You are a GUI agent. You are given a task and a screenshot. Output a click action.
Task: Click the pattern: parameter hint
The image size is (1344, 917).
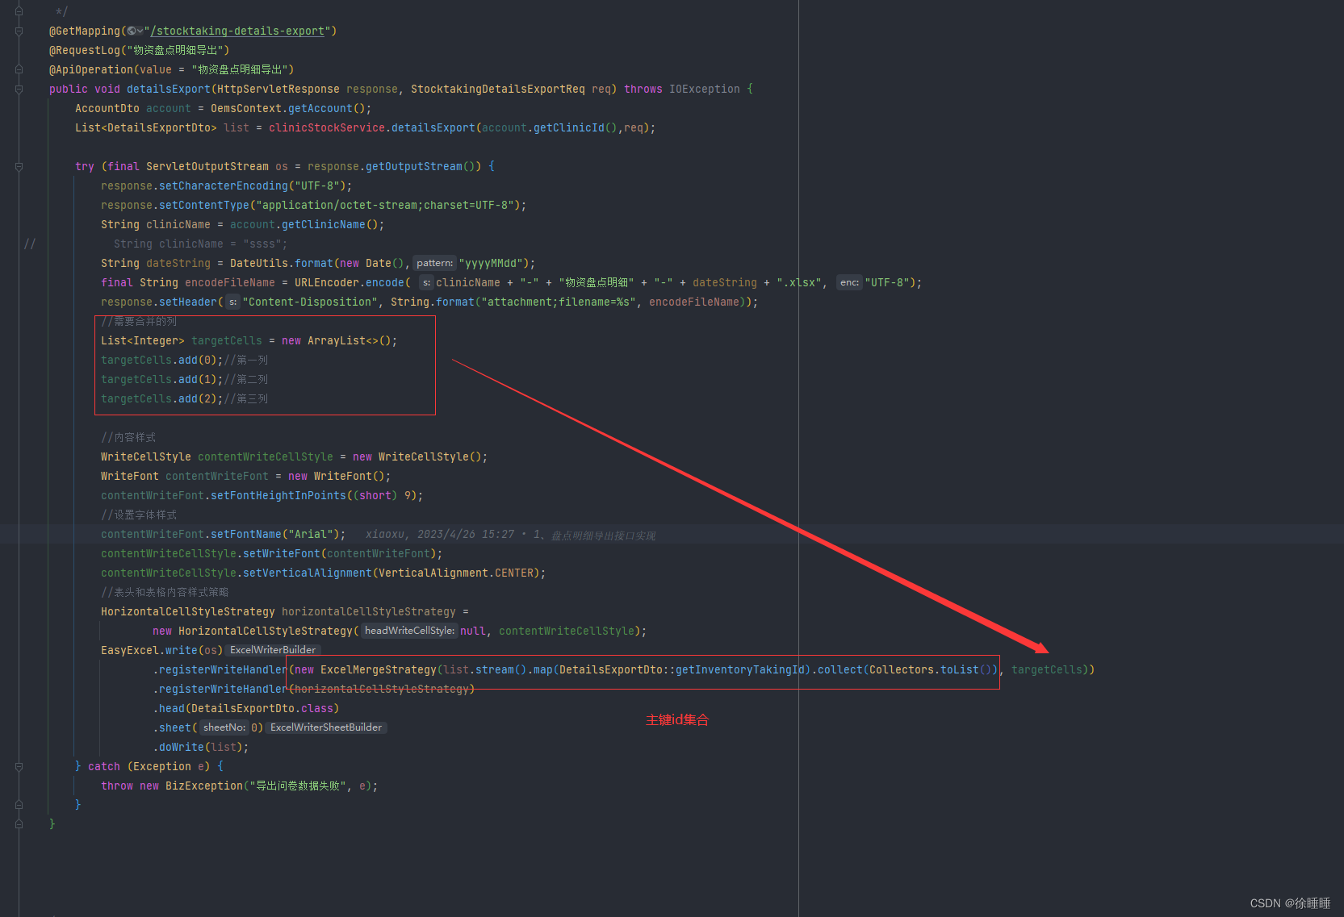435,263
